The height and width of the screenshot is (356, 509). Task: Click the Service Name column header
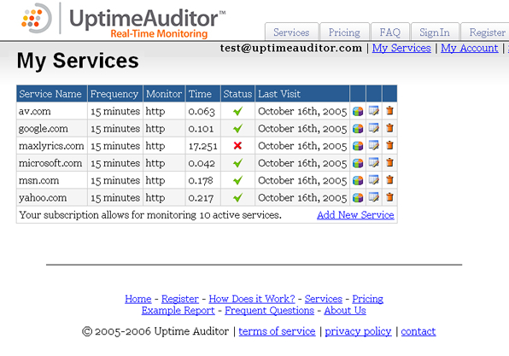[52, 94]
